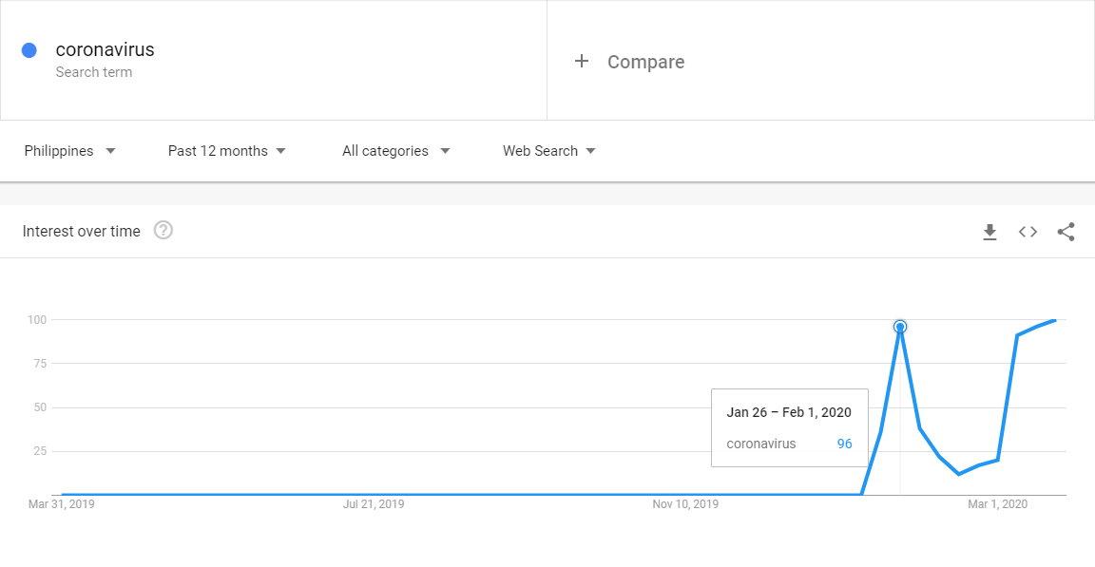The width and height of the screenshot is (1095, 567).
Task: Edit the coronavirus search term
Action: click(x=105, y=50)
